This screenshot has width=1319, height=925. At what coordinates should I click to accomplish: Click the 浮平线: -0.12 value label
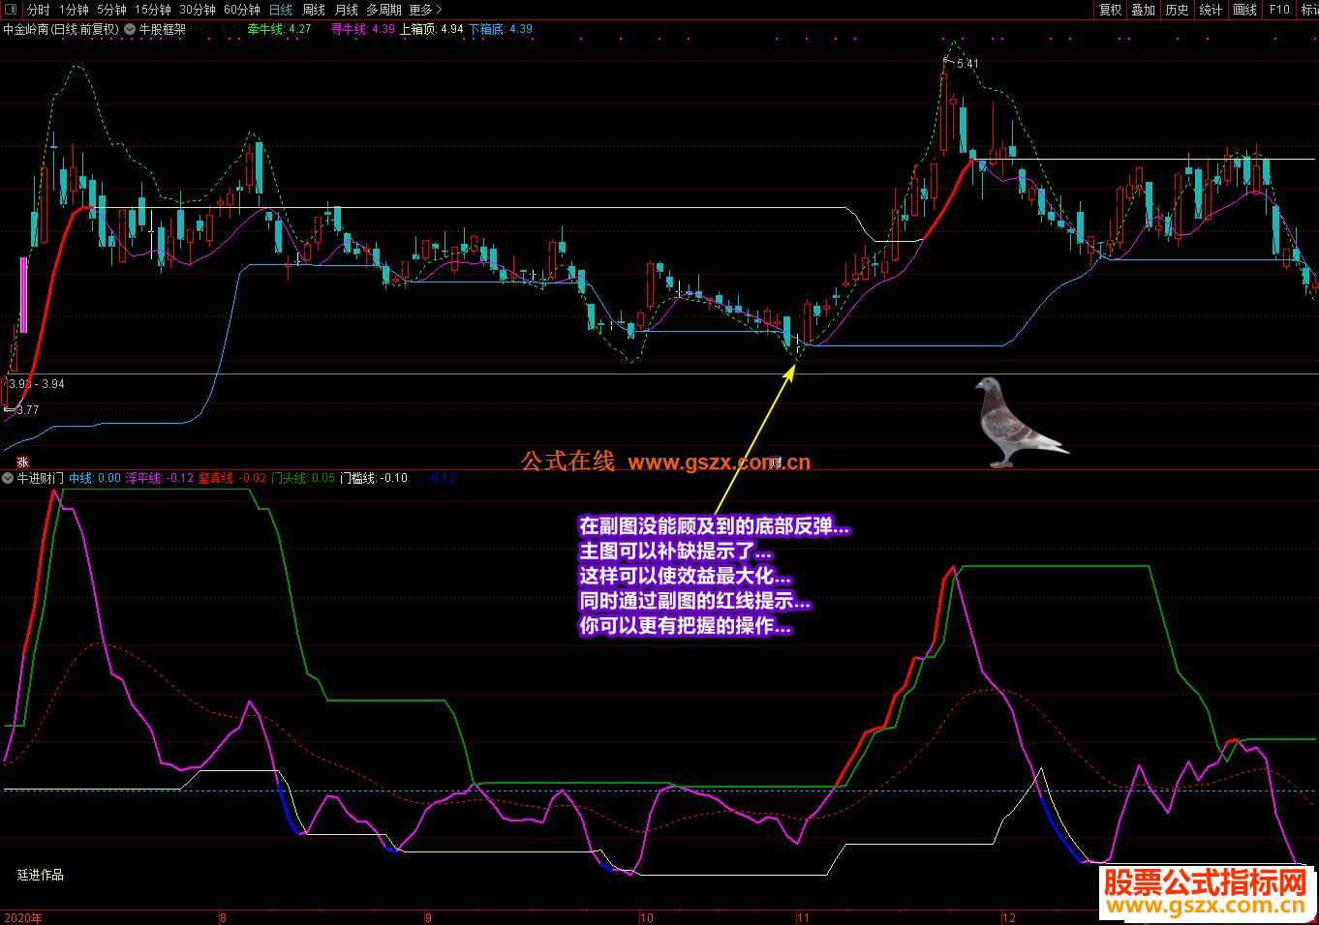(x=160, y=478)
